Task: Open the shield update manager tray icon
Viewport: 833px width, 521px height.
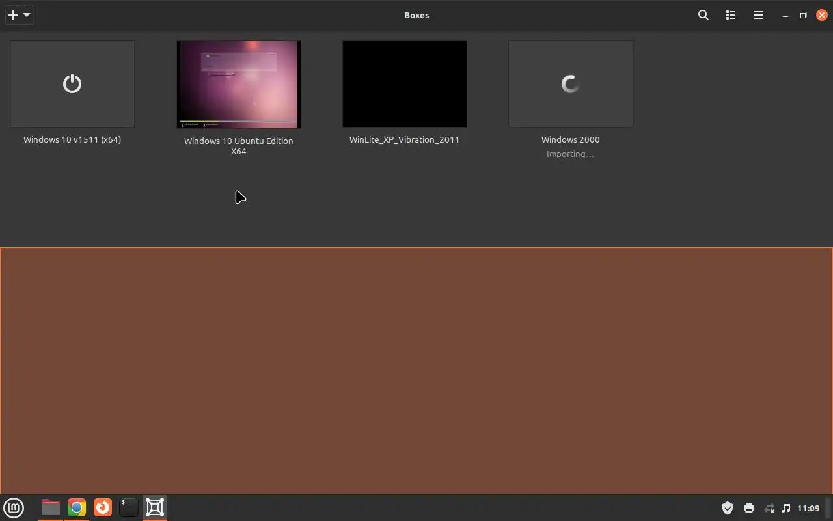Action: [728, 508]
